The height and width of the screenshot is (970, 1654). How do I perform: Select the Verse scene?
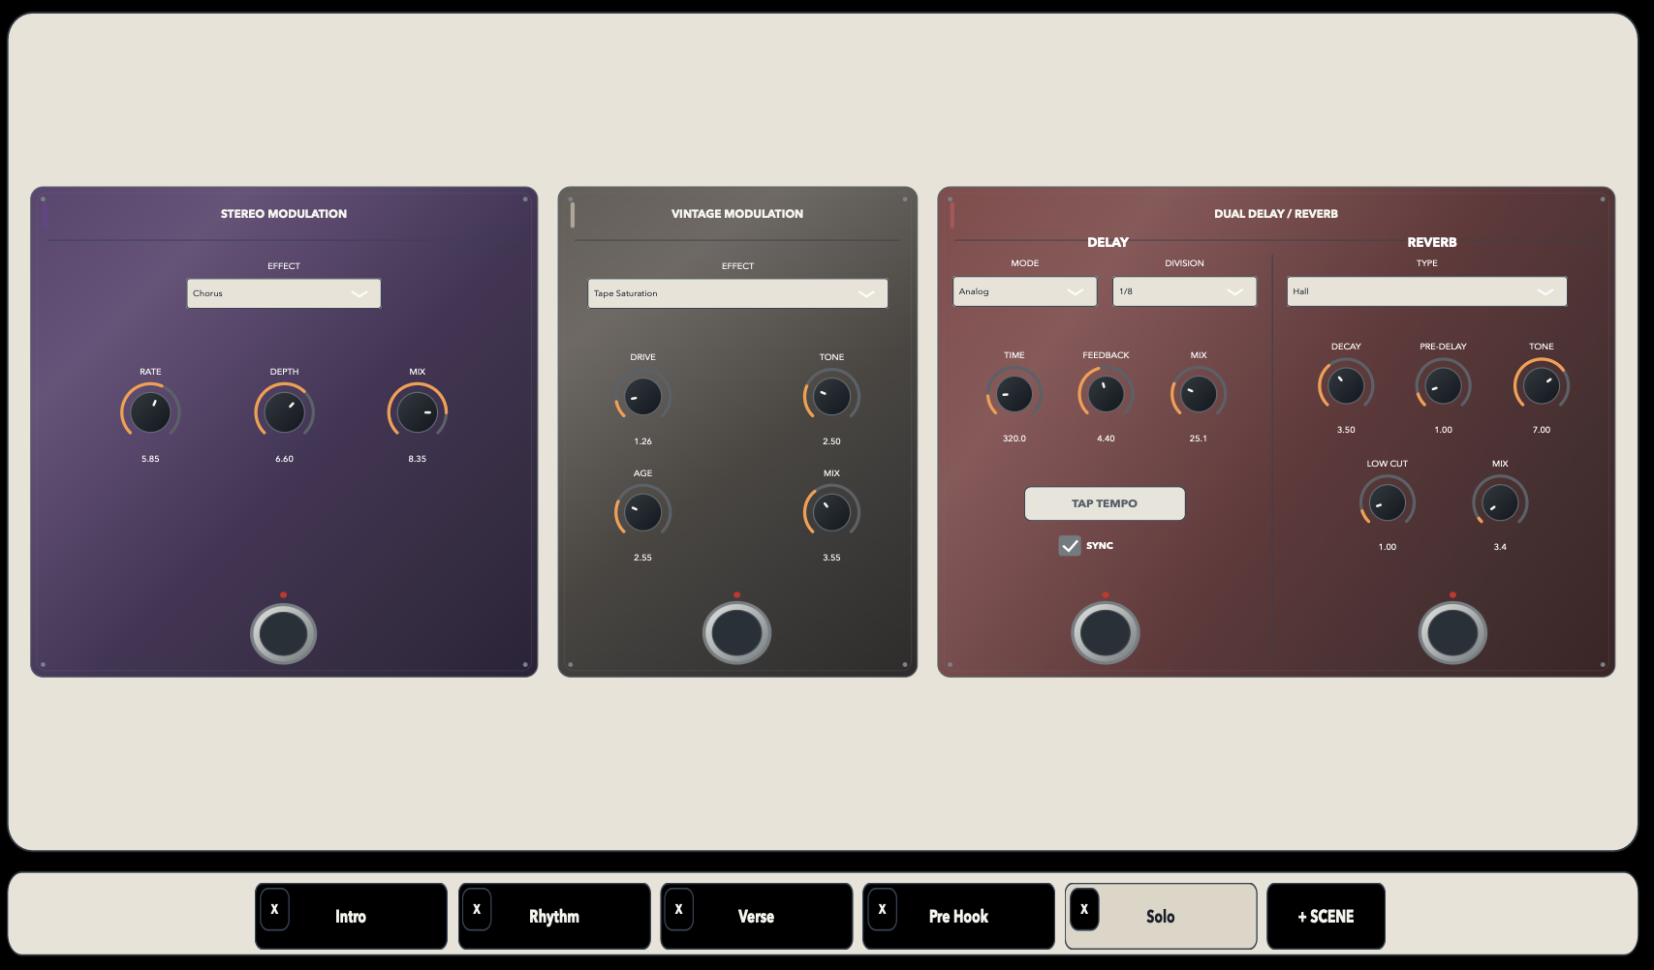coord(756,916)
